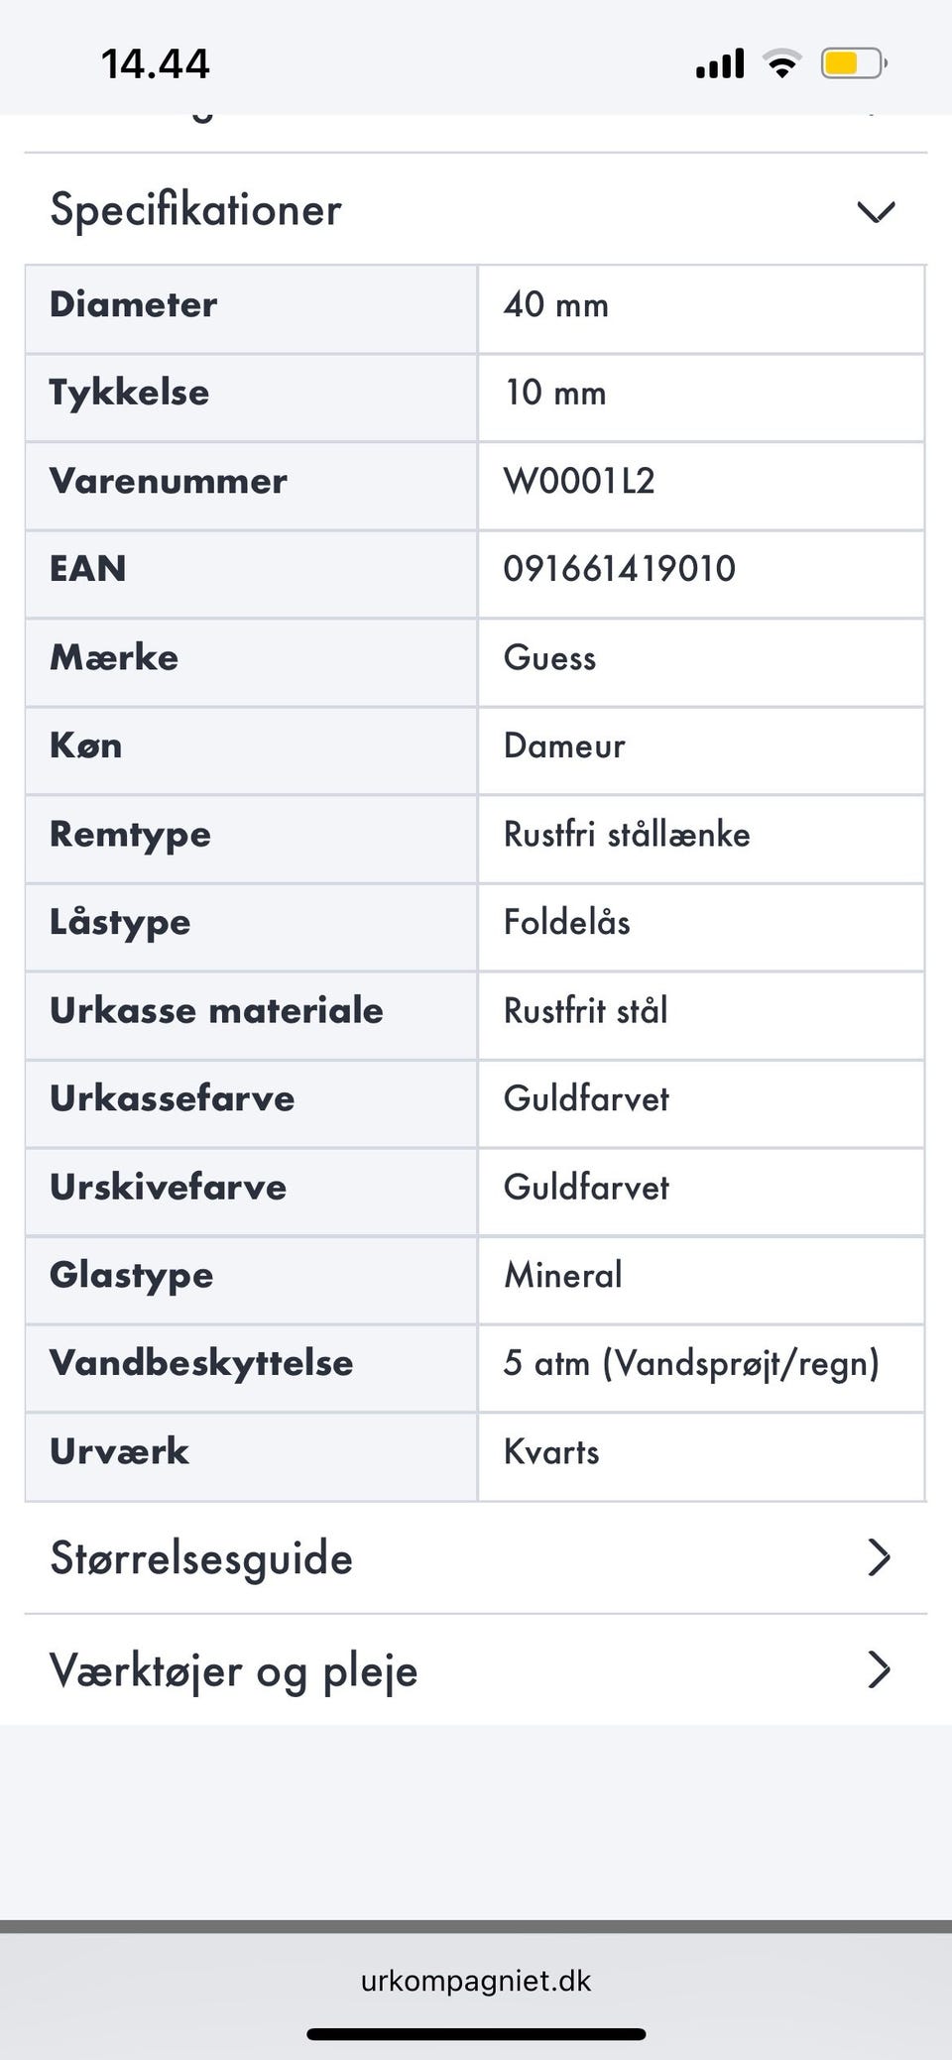Select the EAN number 091661419010
This screenshot has width=952, height=2060.
point(620,569)
